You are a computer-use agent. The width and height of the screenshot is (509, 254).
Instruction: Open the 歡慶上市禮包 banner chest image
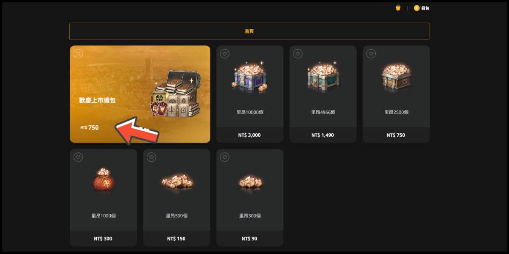174,94
